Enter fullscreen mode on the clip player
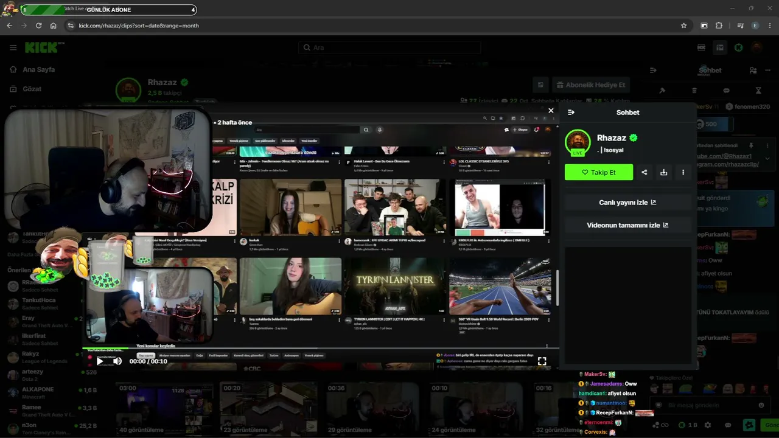This screenshot has height=438, width=779. 542,361
